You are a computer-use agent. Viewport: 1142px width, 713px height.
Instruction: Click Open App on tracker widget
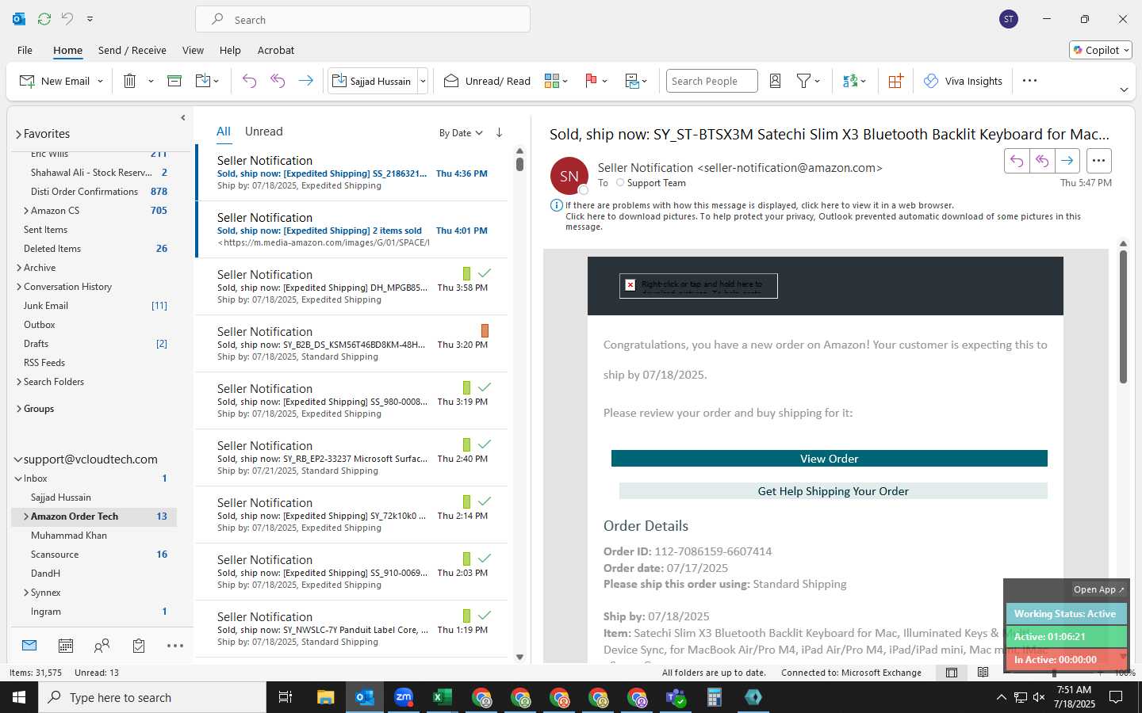(x=1098, y=589)
